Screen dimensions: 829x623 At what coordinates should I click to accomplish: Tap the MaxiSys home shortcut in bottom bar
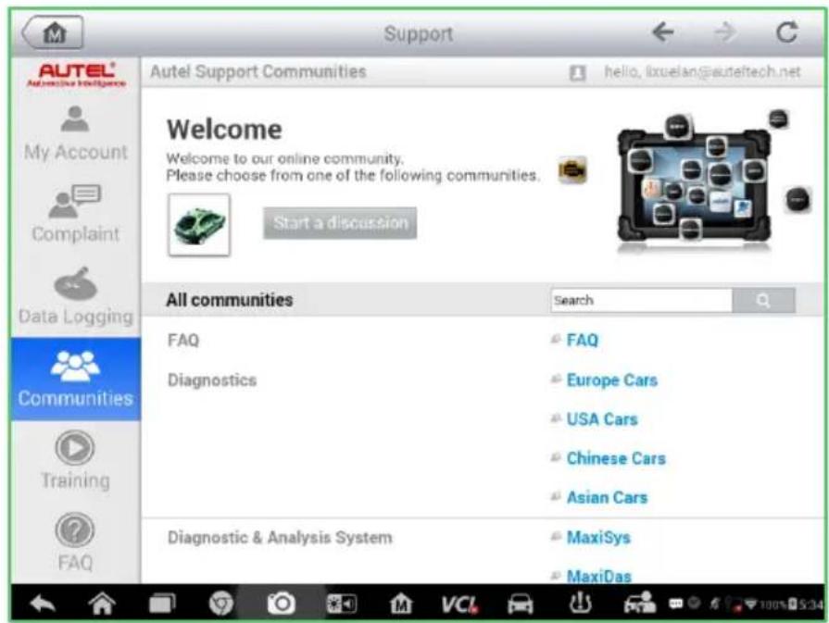click(401, 604)
